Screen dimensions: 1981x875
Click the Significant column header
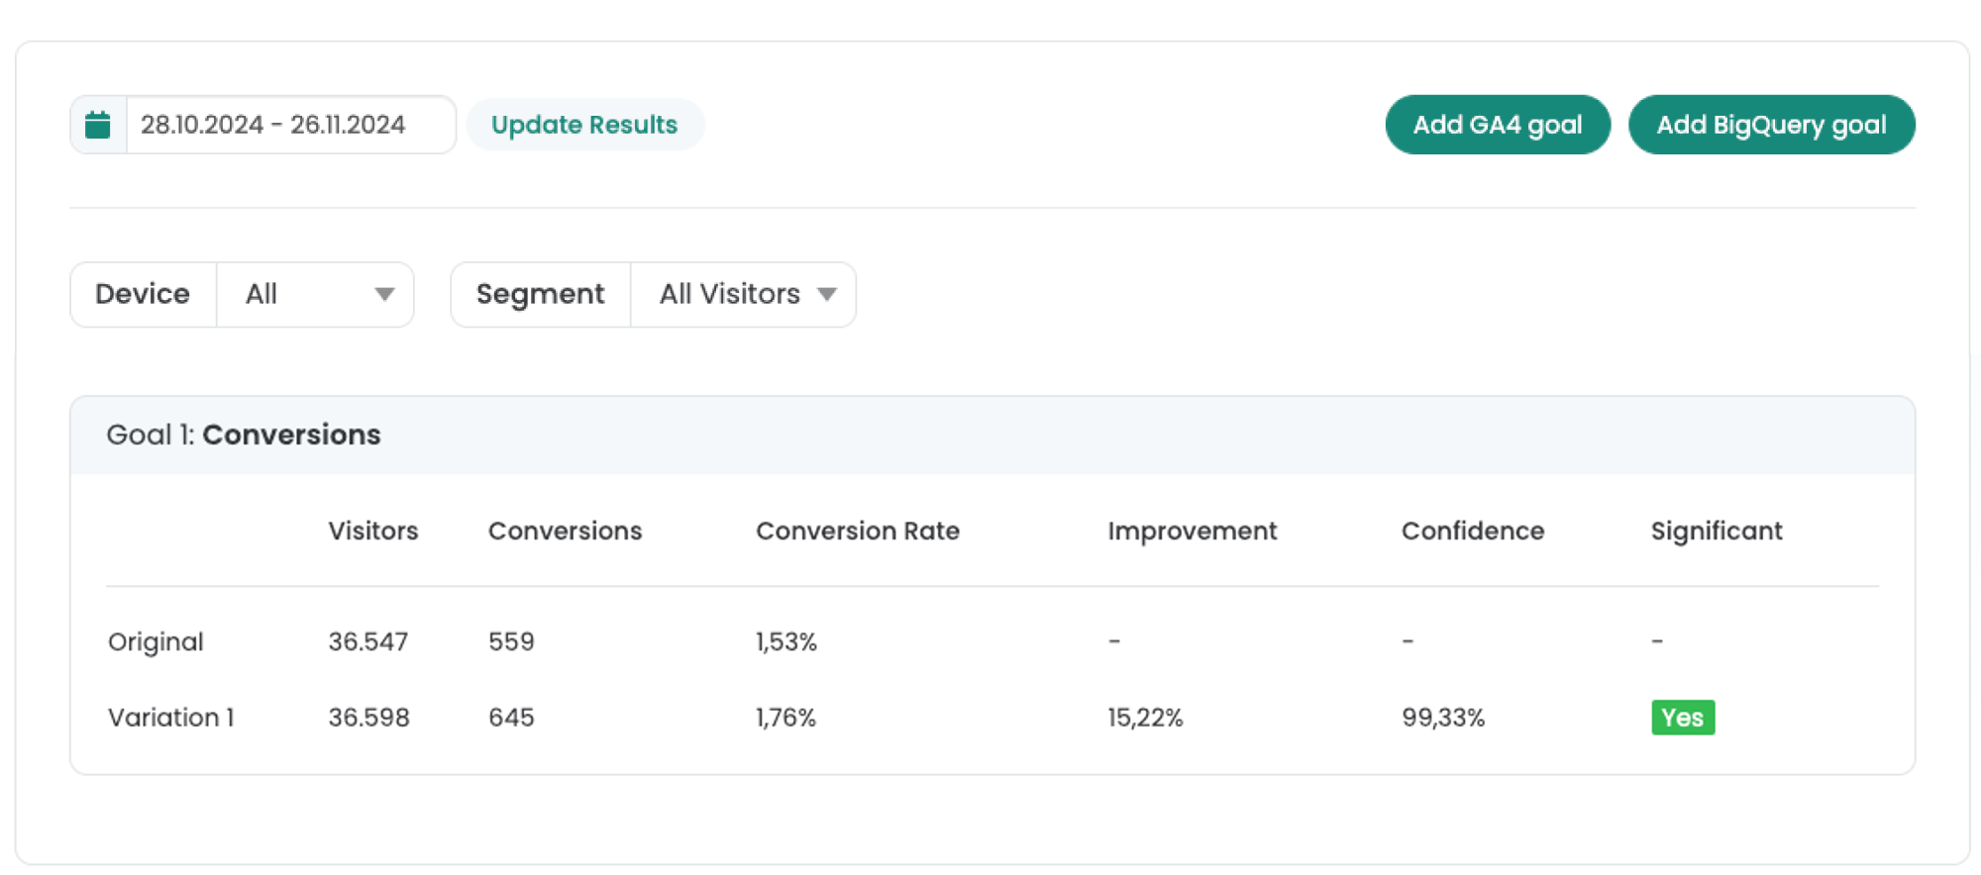[x=1716, y=531]
